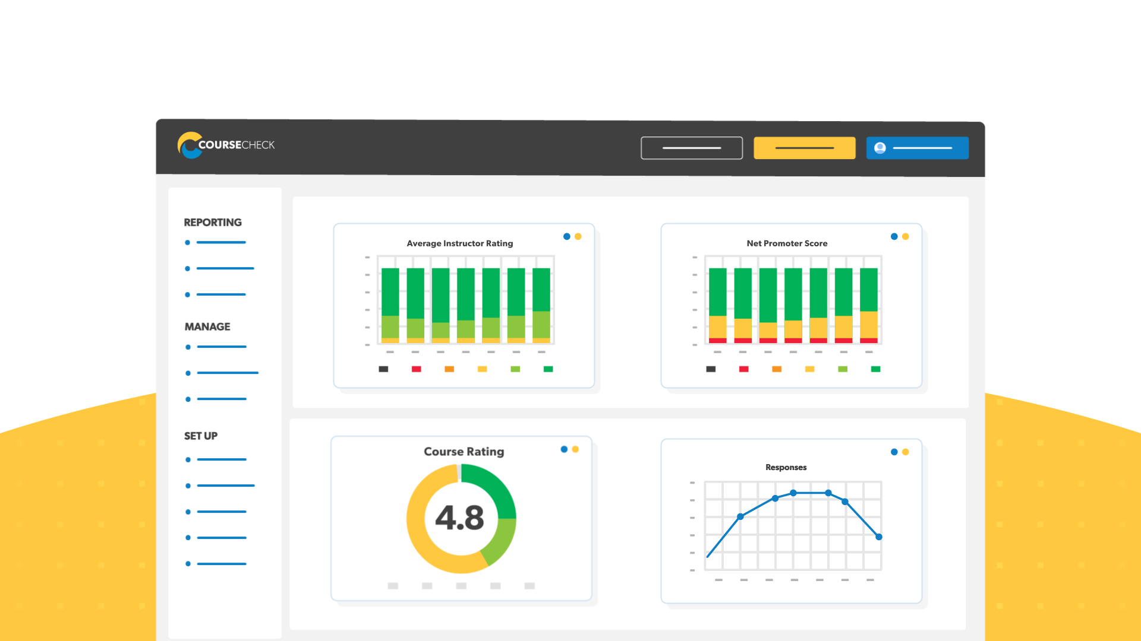Collapse the SET UP sidebar section
Screen dimensions: 1141x641
point(201,436)
